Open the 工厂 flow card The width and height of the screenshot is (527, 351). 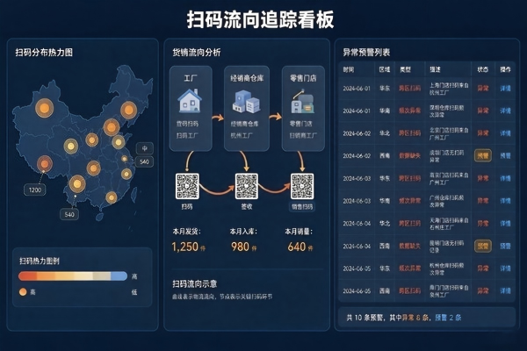pyautogui.click(x=191, y=108)
